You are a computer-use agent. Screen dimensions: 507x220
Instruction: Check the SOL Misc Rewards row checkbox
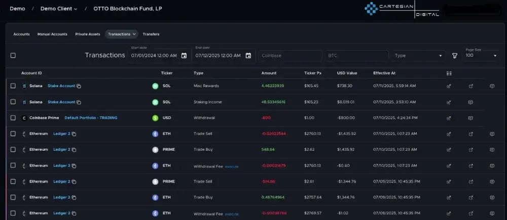click(x=13, y=86)
